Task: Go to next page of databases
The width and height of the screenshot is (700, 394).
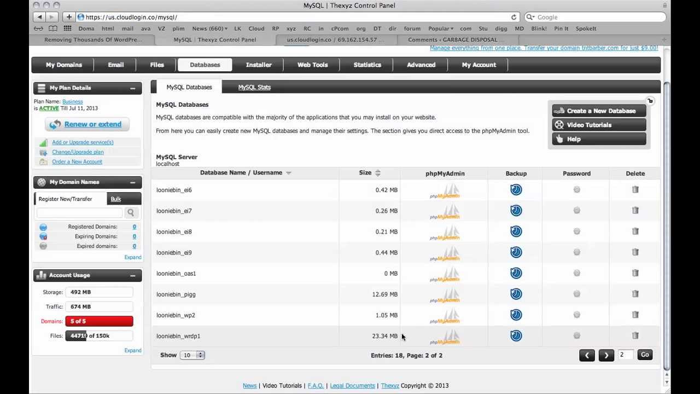Action: 606,355
